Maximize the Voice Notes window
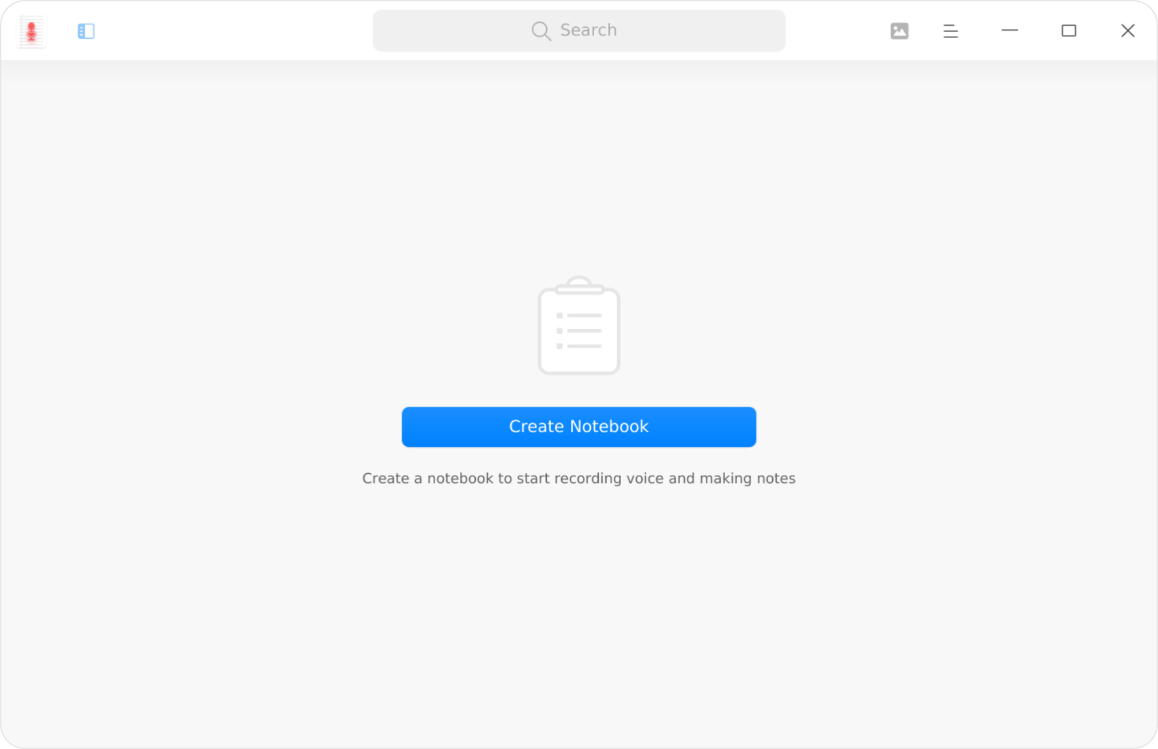The height and width of the screenshot is (749, 1158). coord(1069,31)
